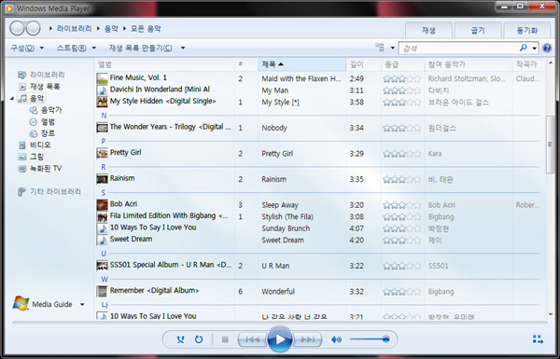Sort by the 제목 column header
Screen dimensions: 560x359
click(301, 64)
